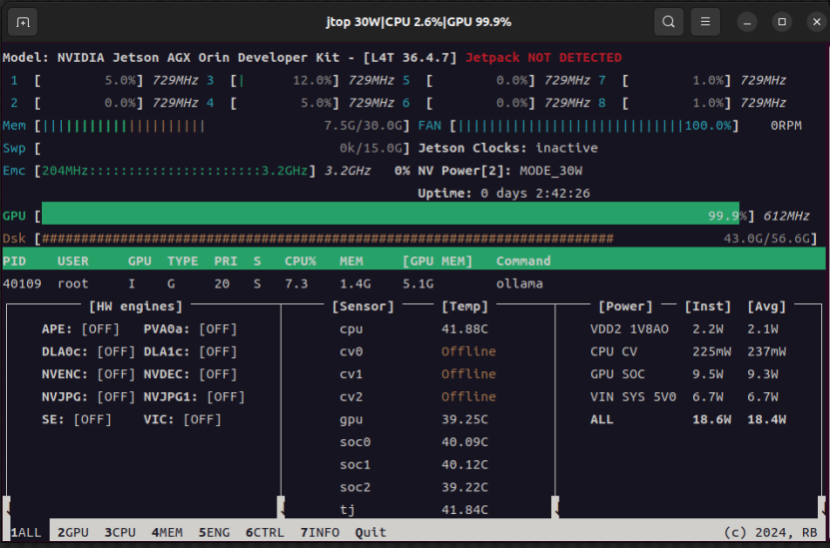Screen dimensions: 830x548
Task: Maximize the jtop terminal window
Action: tap(782, 22)
